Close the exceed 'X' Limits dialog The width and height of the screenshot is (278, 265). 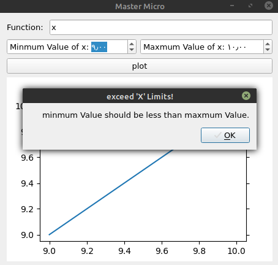pos(246,96)
